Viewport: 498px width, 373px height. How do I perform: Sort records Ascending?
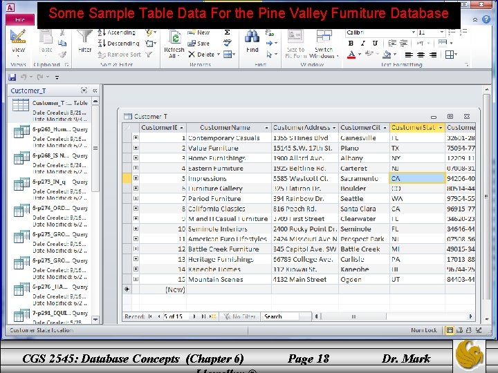[x=117, y=32]
